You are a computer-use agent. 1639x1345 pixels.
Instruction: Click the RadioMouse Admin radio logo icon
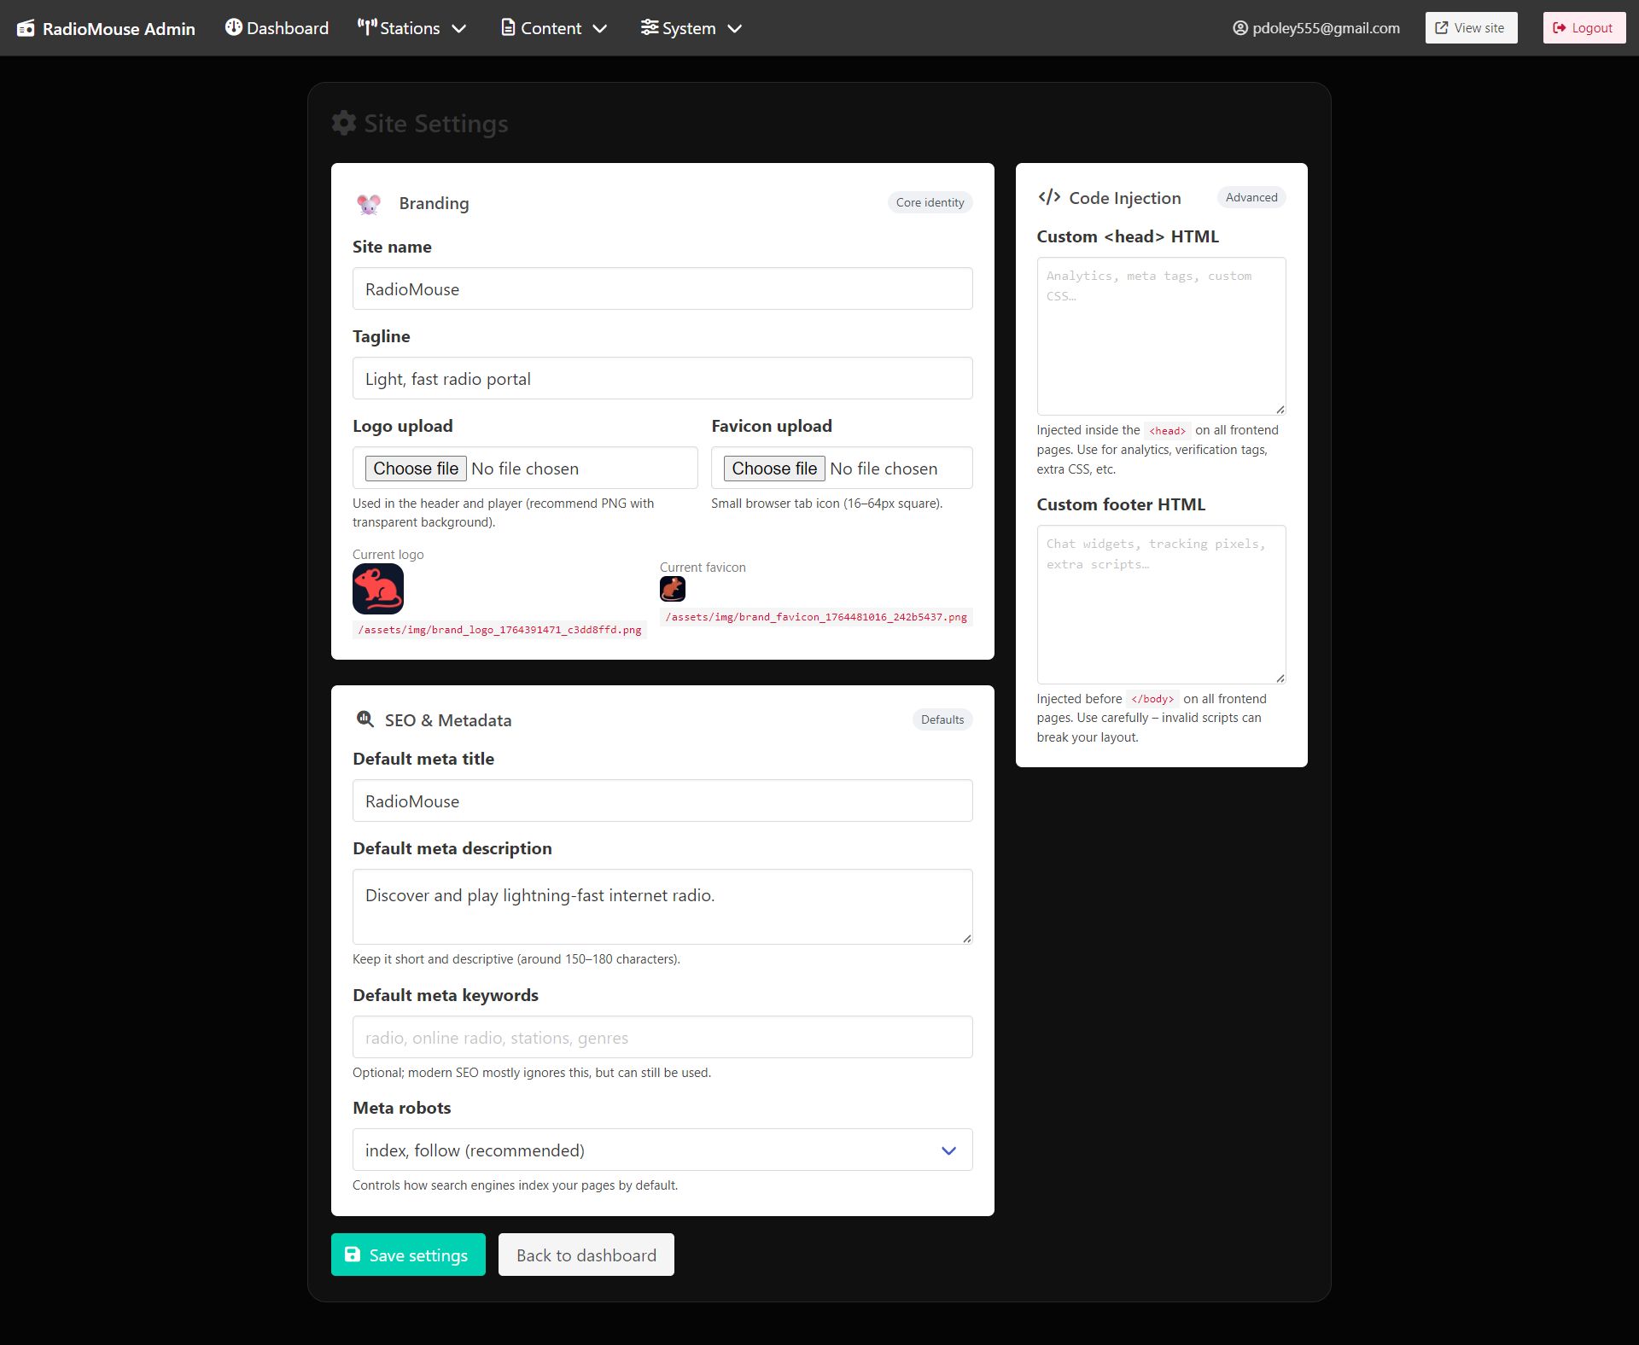(x=26, y=28)
